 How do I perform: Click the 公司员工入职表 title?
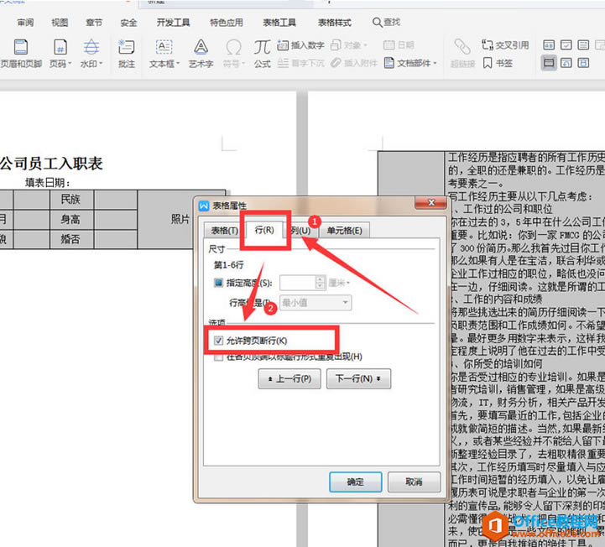coord(51,164)
